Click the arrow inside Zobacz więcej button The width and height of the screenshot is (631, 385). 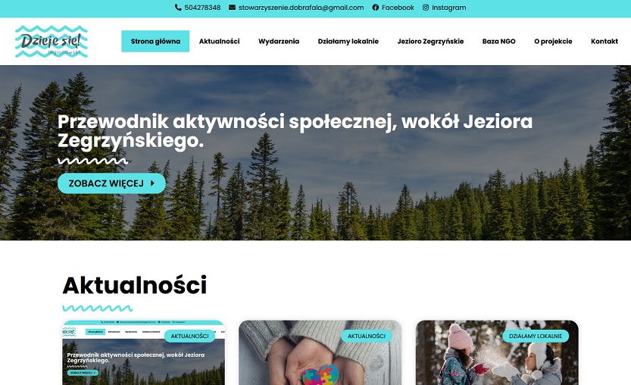152,183
